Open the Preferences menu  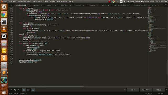(x=62, y=2)
